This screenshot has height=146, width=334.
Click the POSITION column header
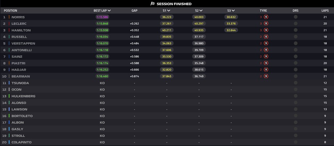[11, 11]
